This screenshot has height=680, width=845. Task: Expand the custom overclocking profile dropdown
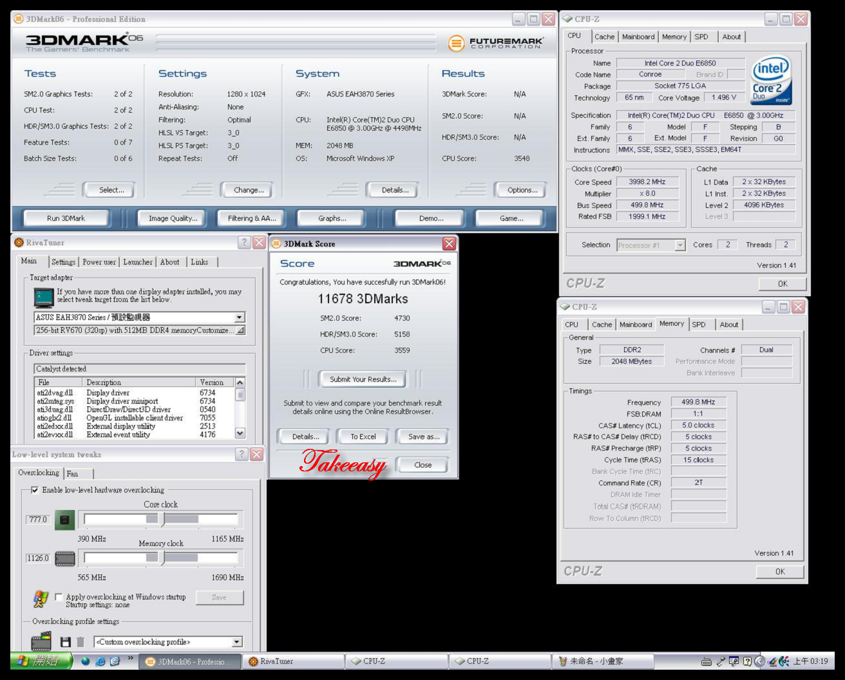(237, 642)
